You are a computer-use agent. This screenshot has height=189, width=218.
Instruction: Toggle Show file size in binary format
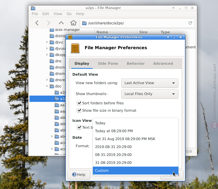click(79, 110)
